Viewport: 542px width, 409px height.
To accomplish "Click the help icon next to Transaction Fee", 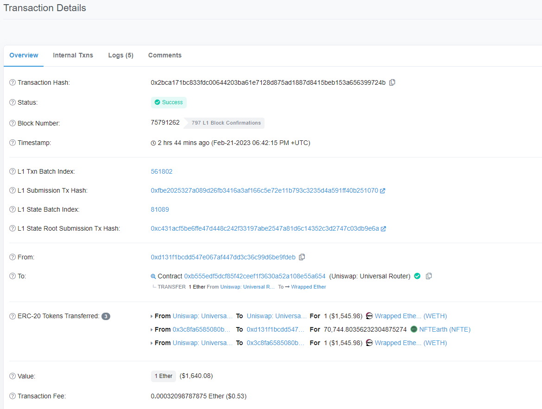I will [x=13, y=396].
